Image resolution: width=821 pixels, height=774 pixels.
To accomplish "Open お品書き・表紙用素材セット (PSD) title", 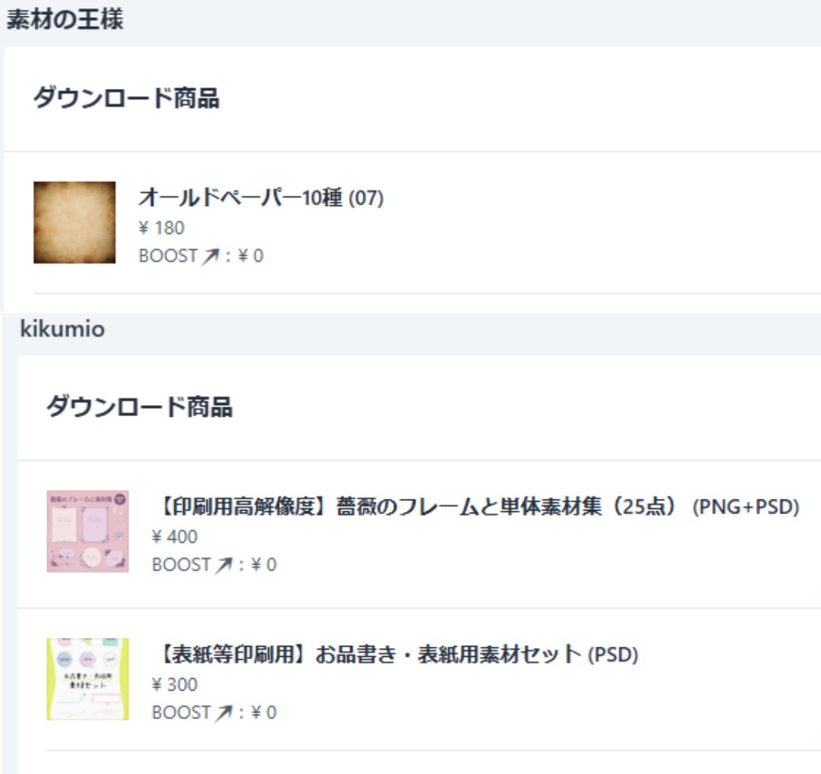I will point(397,655).
